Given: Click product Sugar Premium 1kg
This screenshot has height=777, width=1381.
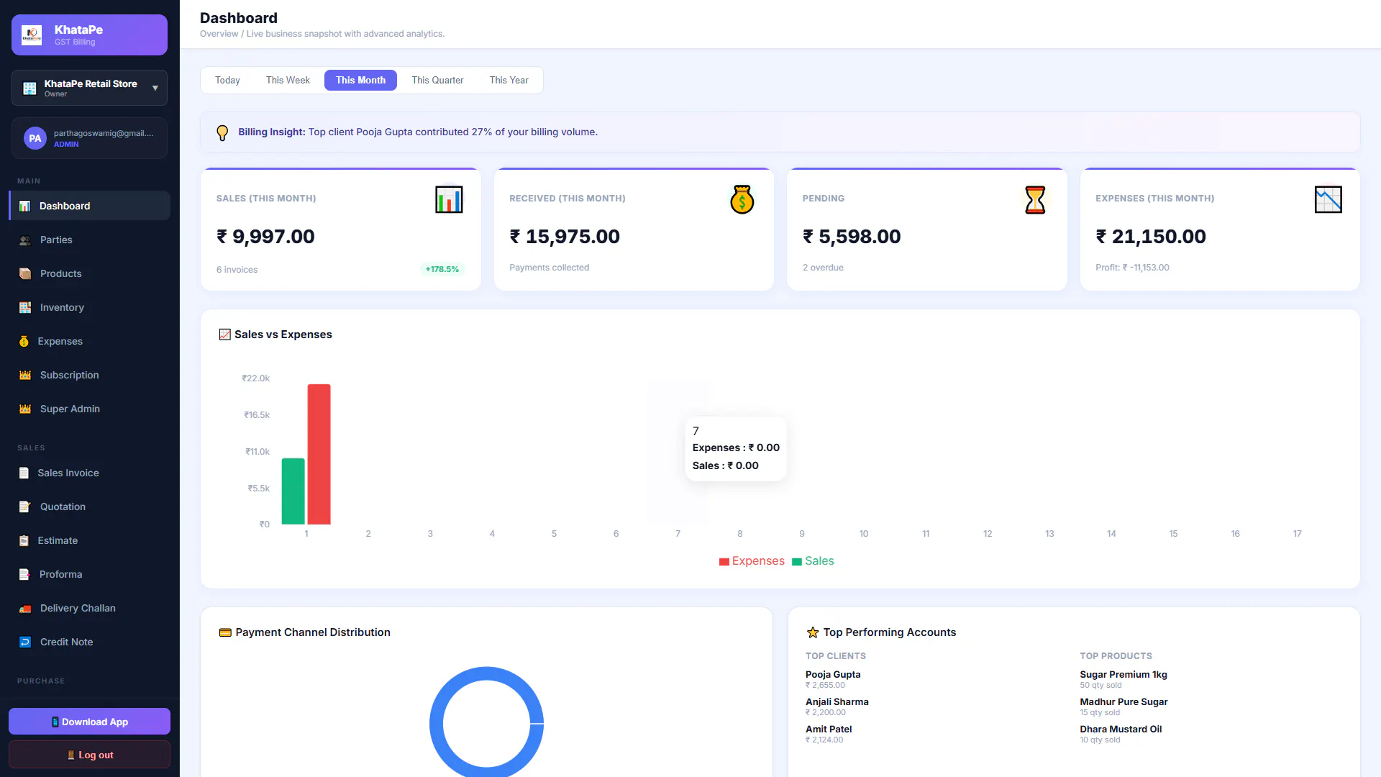Looking at the screenshot, I should click(1124, 675).
